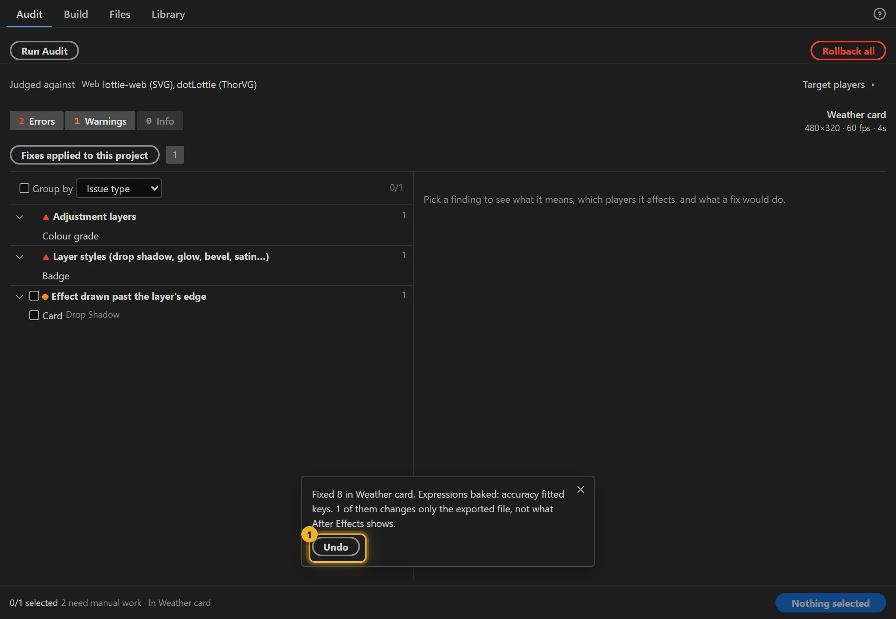Click the orange warning dot beside Effect drawn
Viewport: 896px width, 619px height.
click(45, 297)
